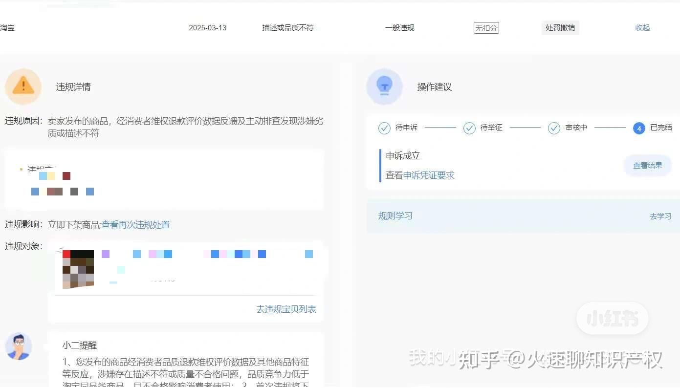Click the 待举证 step label
Screen dimensions: 680x388
click(x=491, y=128)
